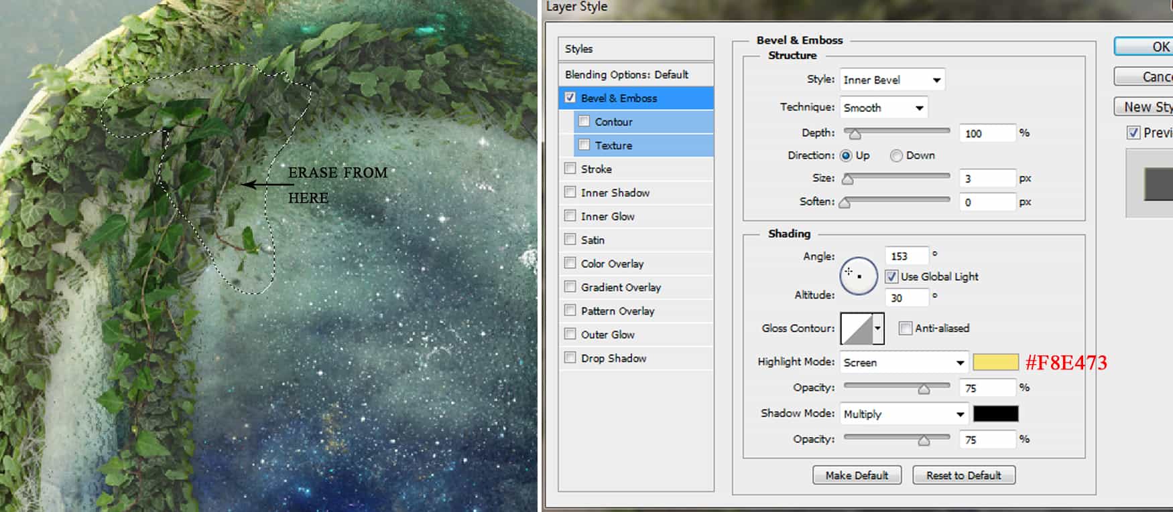
Task: Click the Angle dial light direction control
Action: (x=858, y=275)
